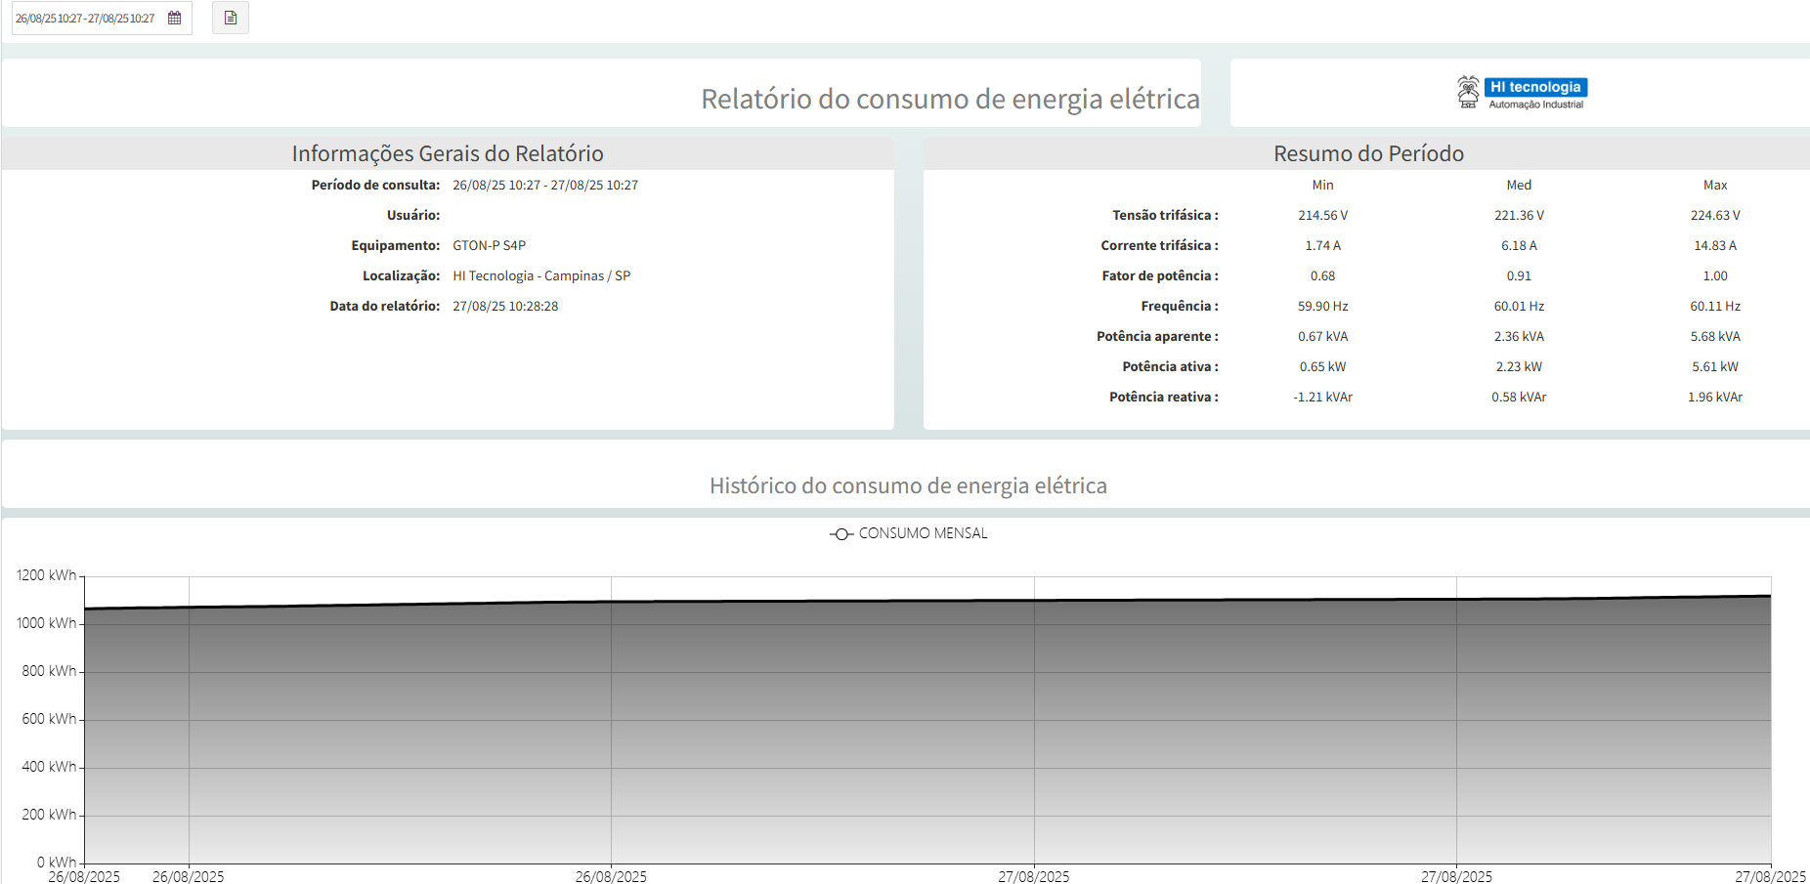Click the CONSUMO MENSAL legend marker icon

coord(840,533)
